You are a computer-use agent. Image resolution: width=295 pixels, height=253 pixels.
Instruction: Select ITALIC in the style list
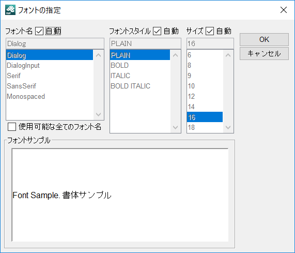(x=140, y=76)
